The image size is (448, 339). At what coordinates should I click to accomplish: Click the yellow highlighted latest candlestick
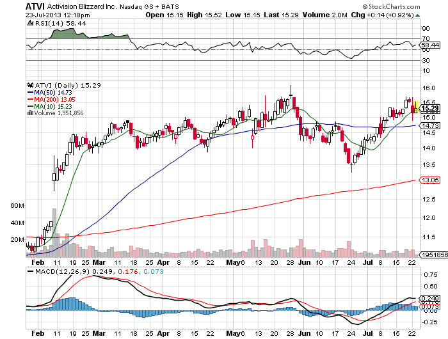416,107
